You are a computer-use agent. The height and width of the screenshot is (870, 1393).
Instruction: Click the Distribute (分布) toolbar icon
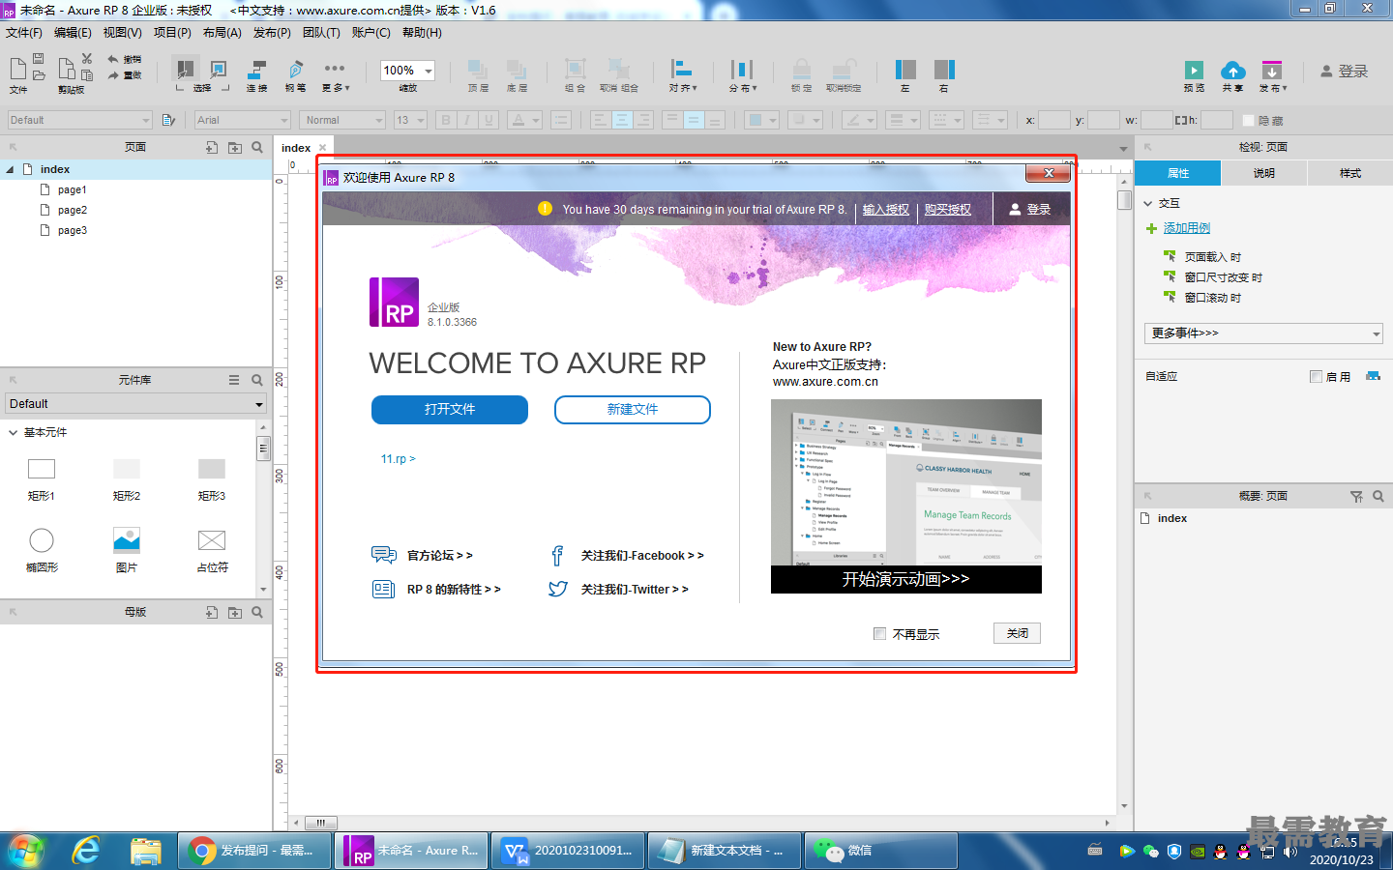pos(742,69)
